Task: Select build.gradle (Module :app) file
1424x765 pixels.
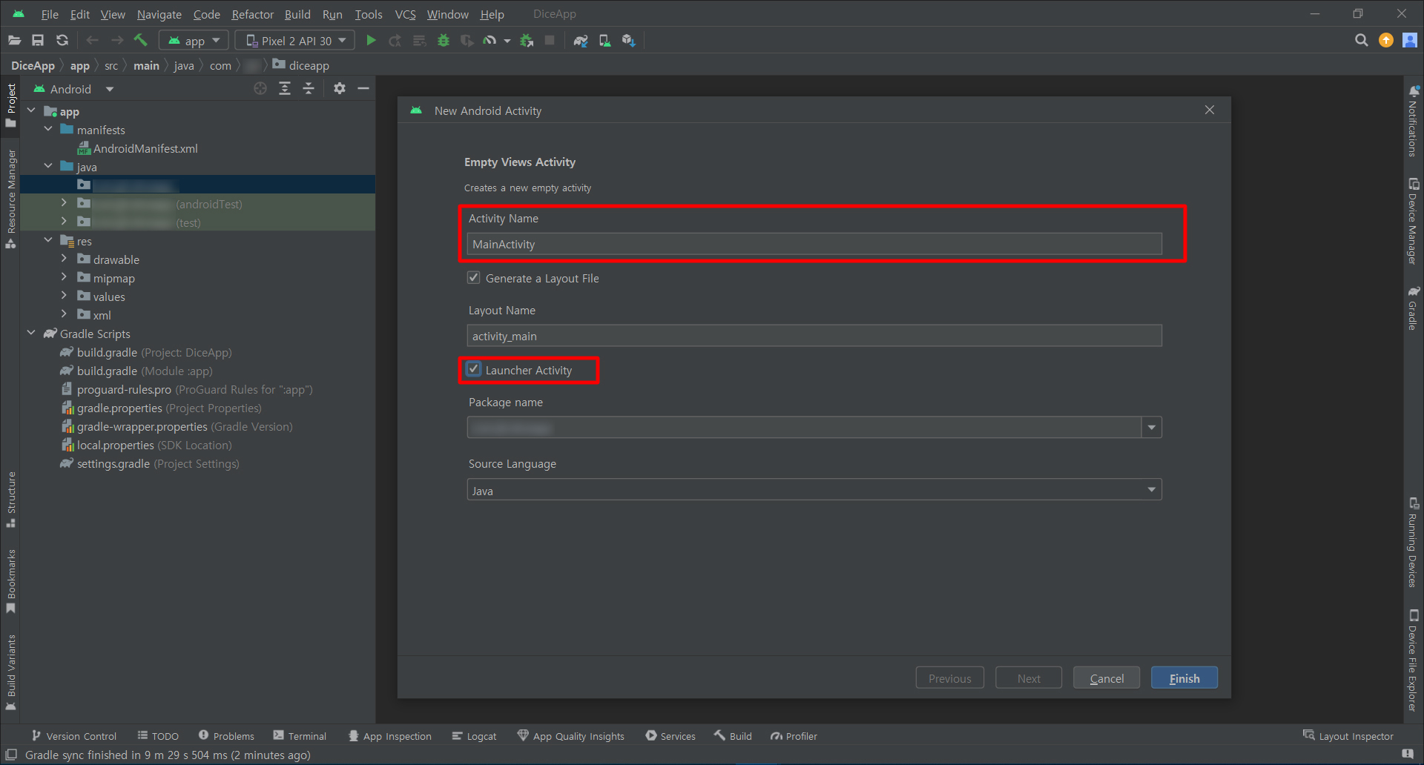Action: coord(136,371)
